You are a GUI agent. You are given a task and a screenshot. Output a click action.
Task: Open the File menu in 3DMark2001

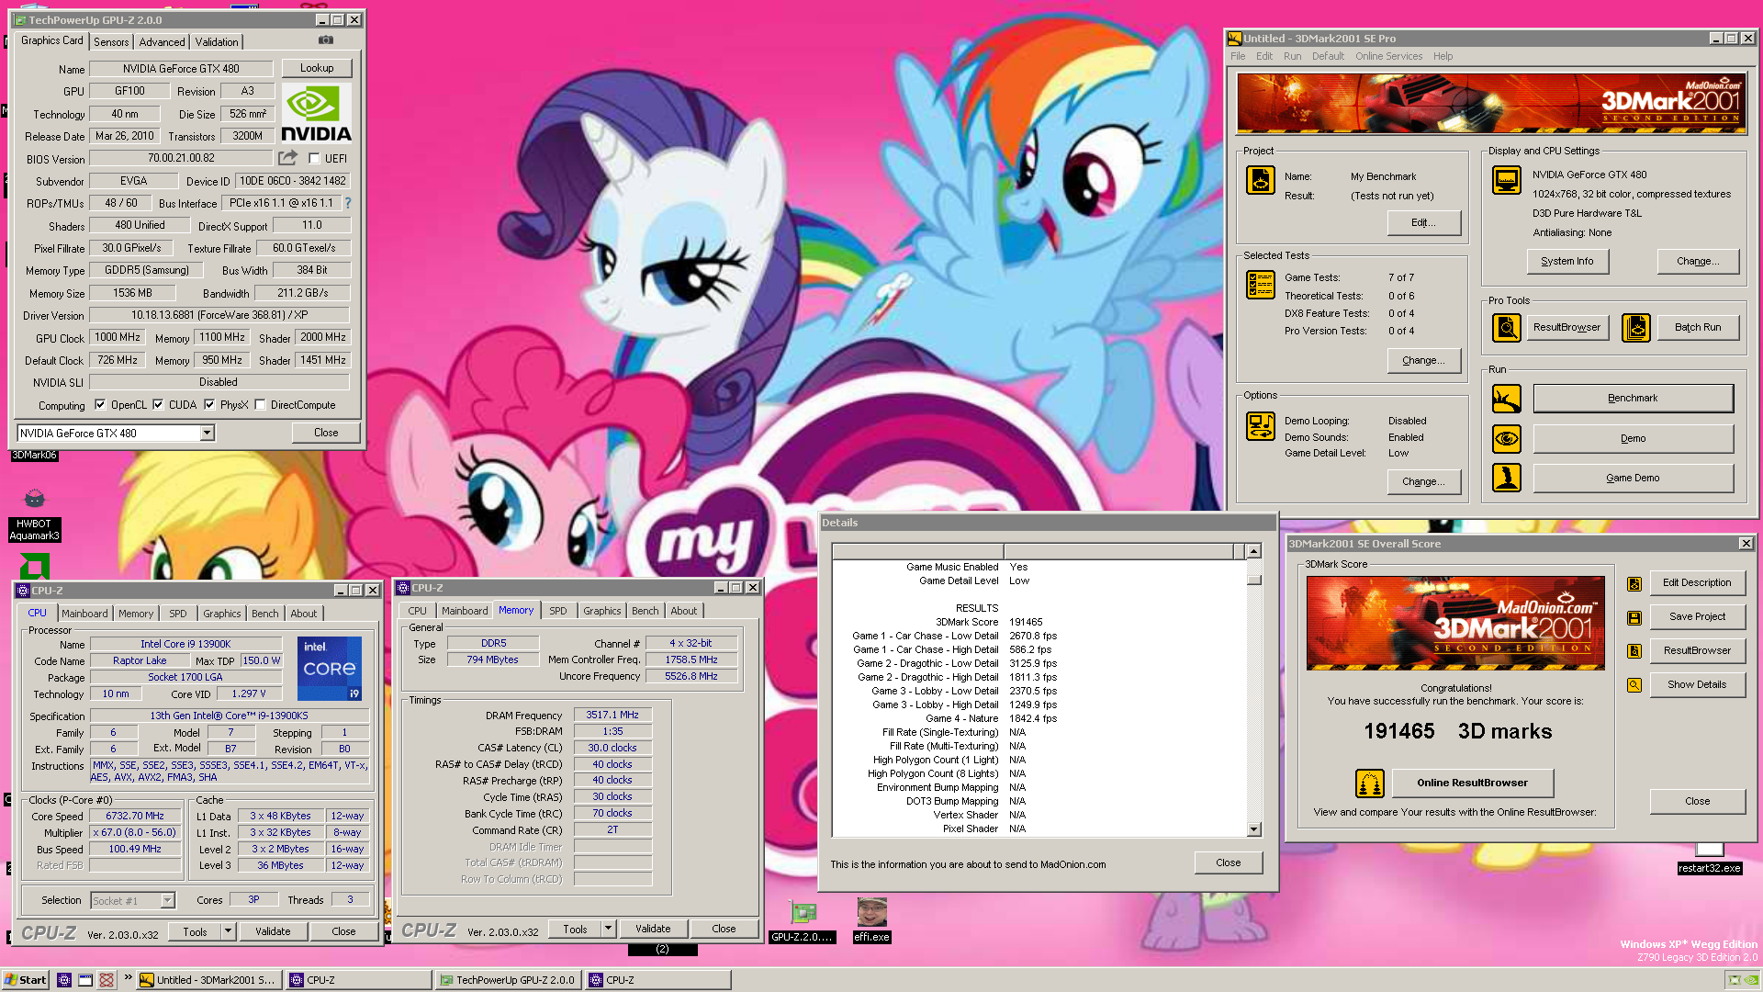coord(1238,56)
